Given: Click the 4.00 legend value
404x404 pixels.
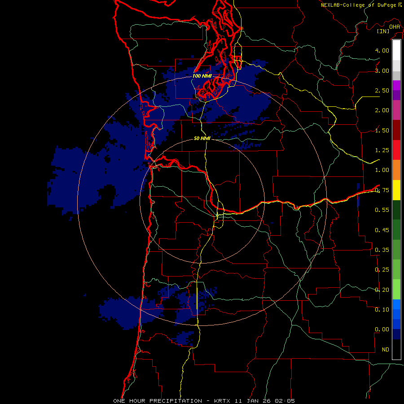Looking at the screenshot, I should click(x=382, y=50).
